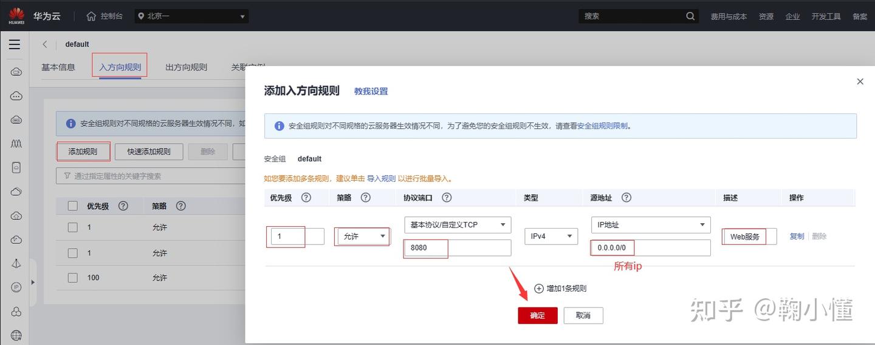Click the cluster nodes sidebar icon

pyautogui.click(x=16, y=312)
